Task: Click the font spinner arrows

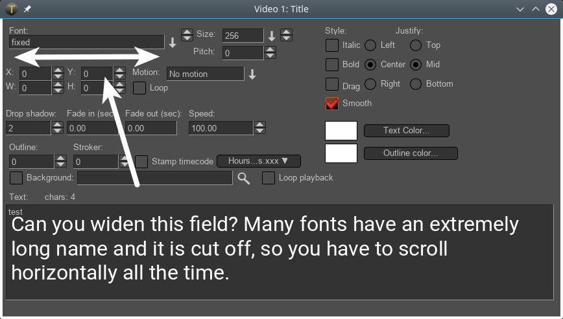Action: tap(187, 35)
